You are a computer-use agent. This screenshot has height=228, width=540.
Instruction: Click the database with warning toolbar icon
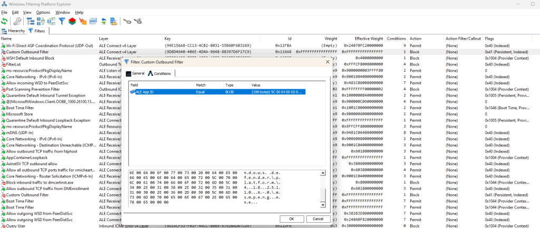pos(113,22)
